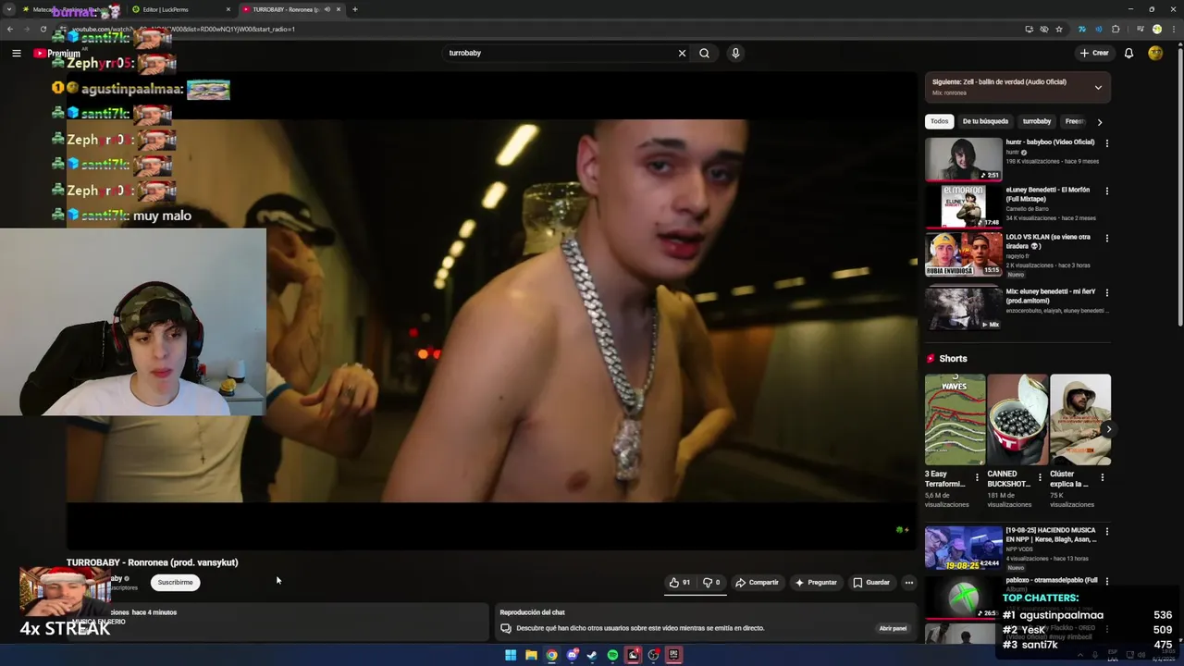Viewport: 1184px width, 666px height.
Task: Dislike the video with thumbs down
Action: click(711, 582)
